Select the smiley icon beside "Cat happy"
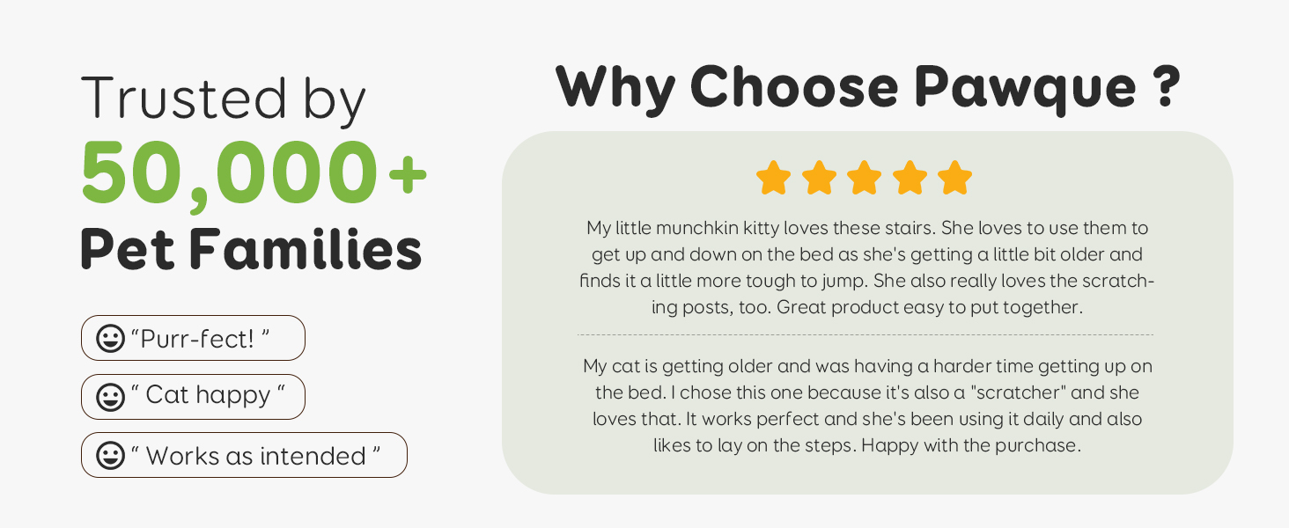Image resolution: width=1289 pixels, height=528 pixels. pos(110,397)
